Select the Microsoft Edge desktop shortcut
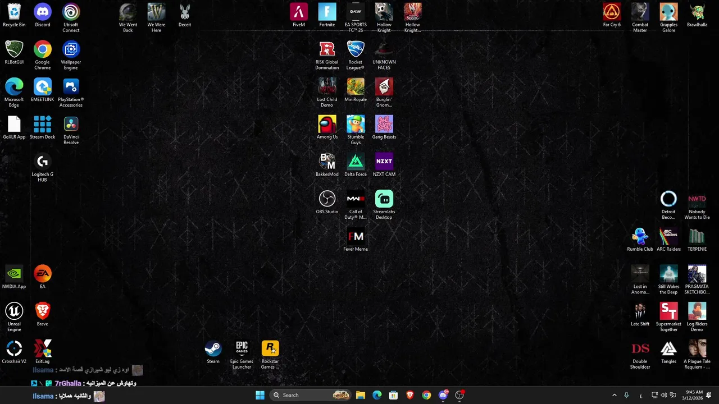 (x=14, y=93)
